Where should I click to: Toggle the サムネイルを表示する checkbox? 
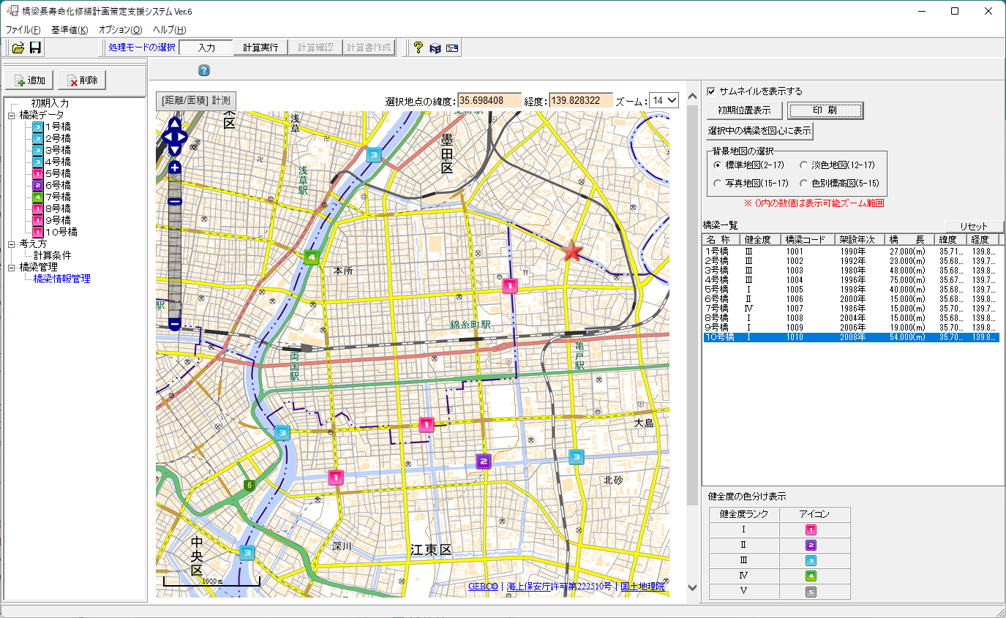coord(711,91)
